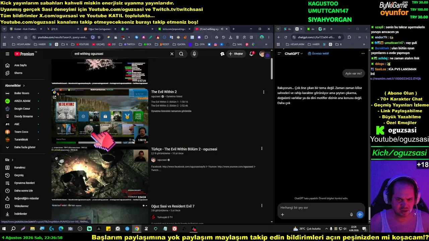Switch to the (21) X tab
The width and height of the screenshot is (429, 241).
pos(62,29)
